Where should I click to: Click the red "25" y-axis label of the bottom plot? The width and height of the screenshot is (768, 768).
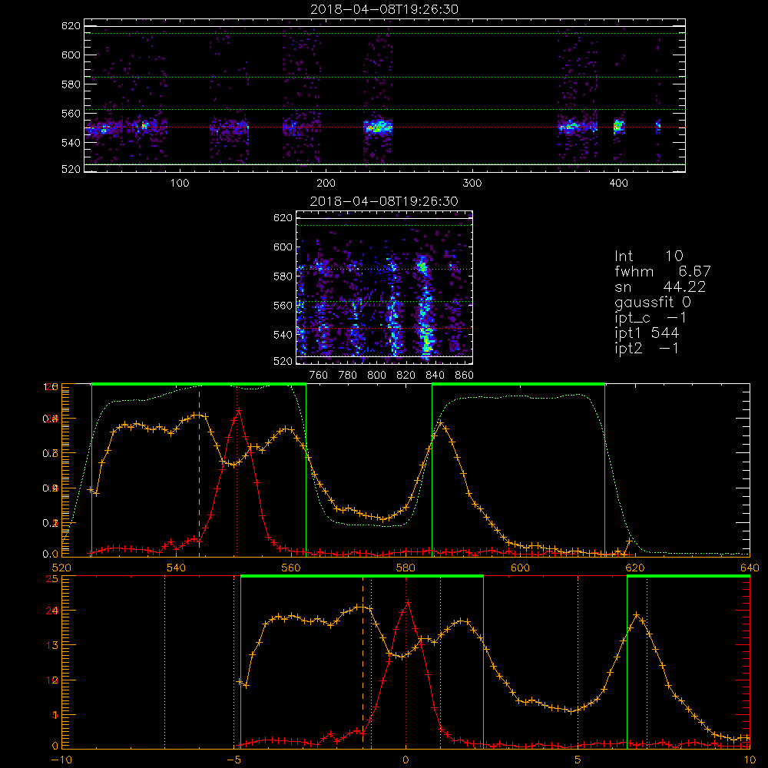(x=51, y=579)
